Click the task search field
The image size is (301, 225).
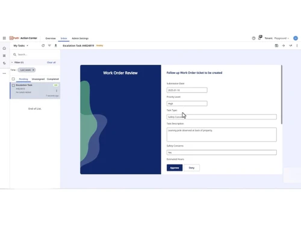[x=35, y=55]
